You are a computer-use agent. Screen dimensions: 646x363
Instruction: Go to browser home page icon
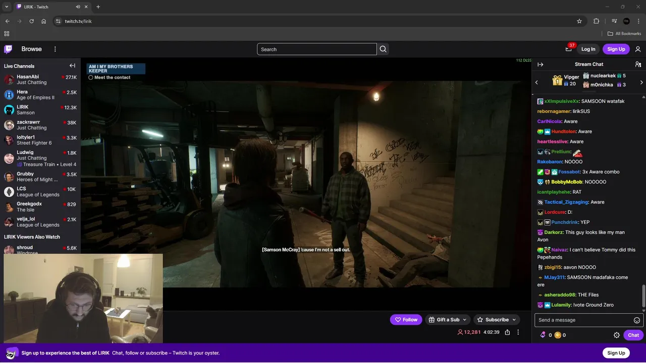[x=43, y=21]
